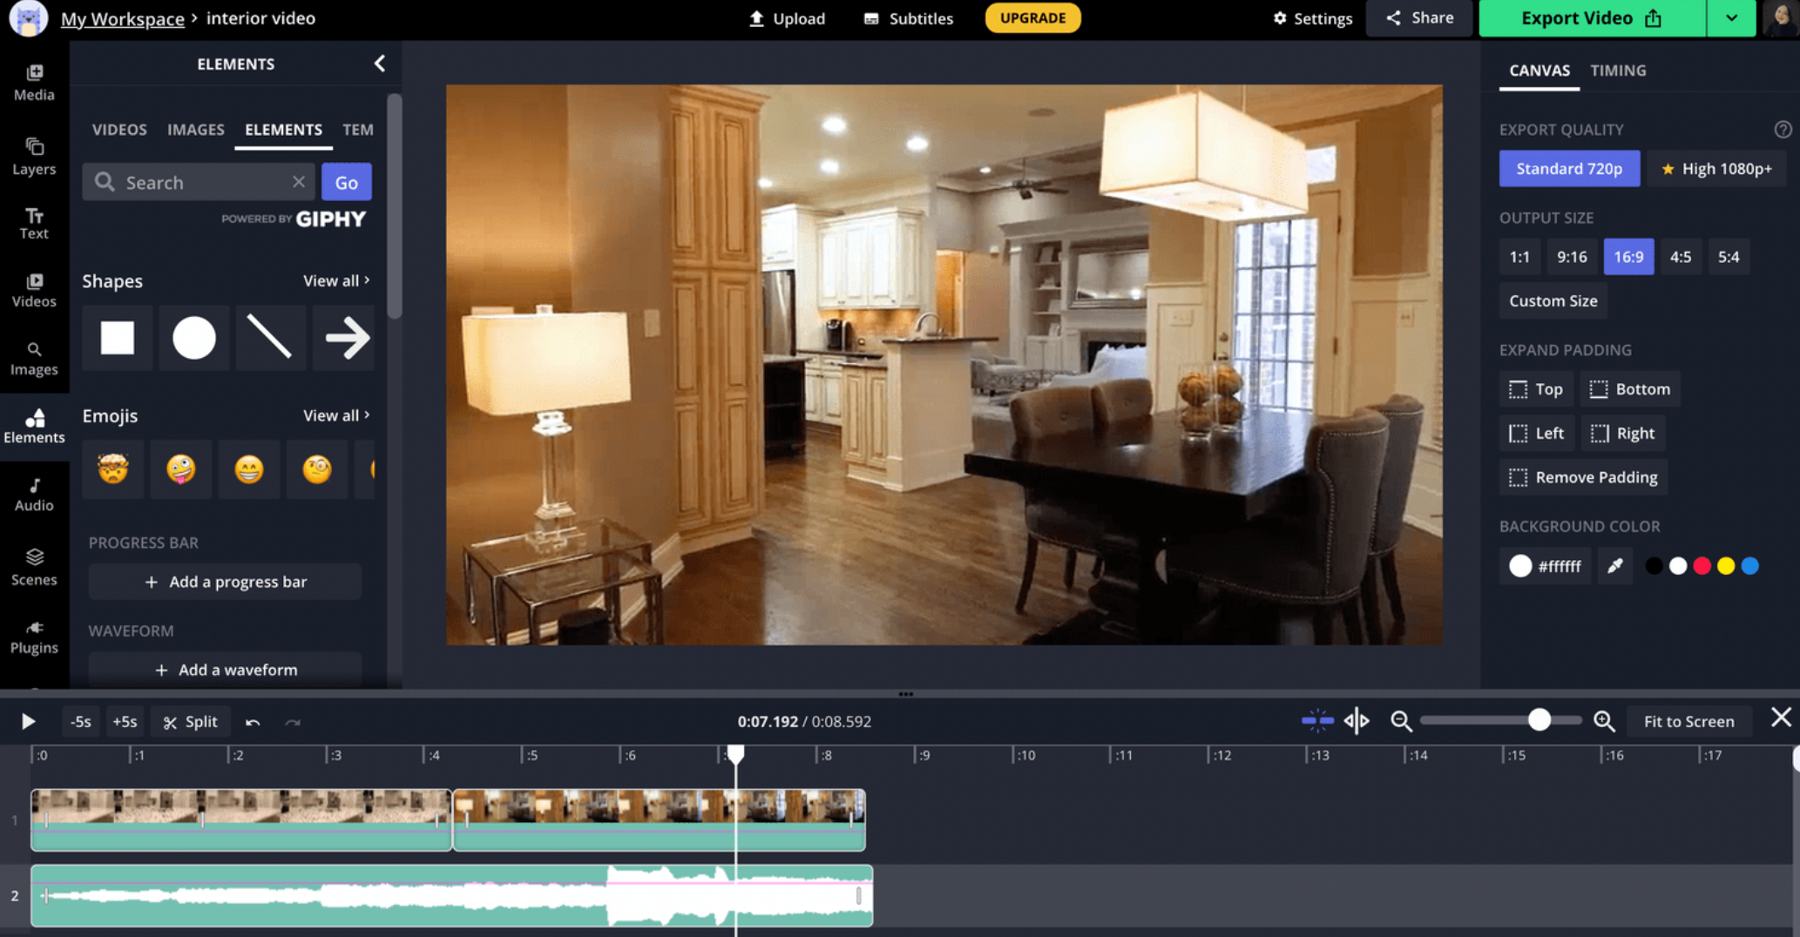The height and width of the screenshot is (937, 1800).
Task: Set output size to 5:4
Action: tap(1729, 257)
